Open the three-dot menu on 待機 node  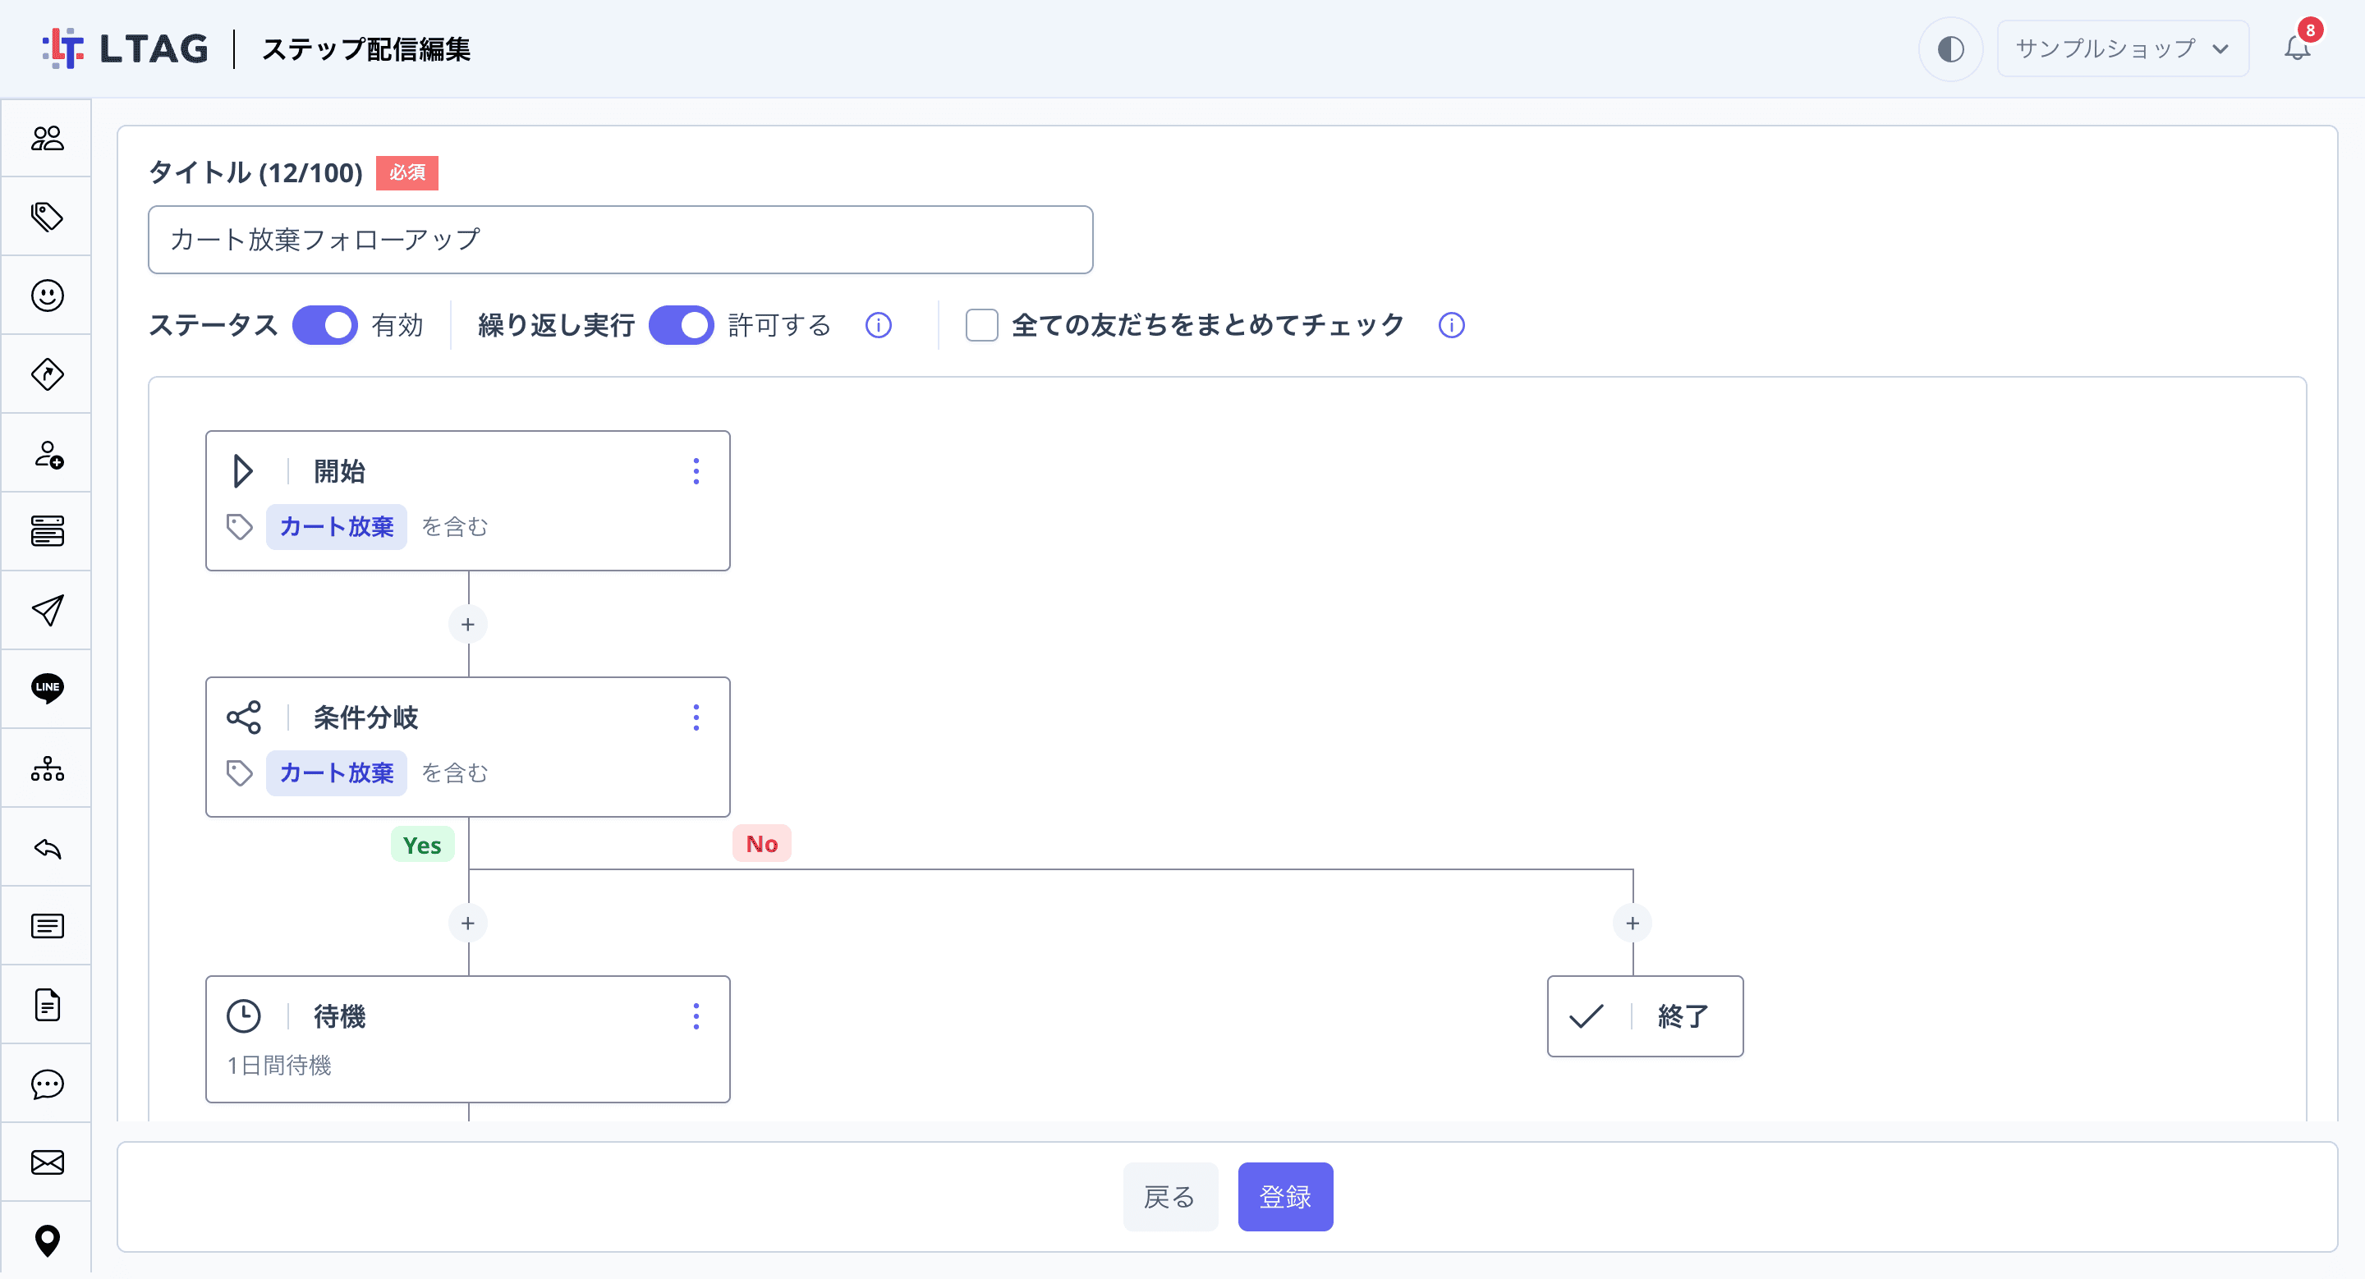coord(696,1015)
